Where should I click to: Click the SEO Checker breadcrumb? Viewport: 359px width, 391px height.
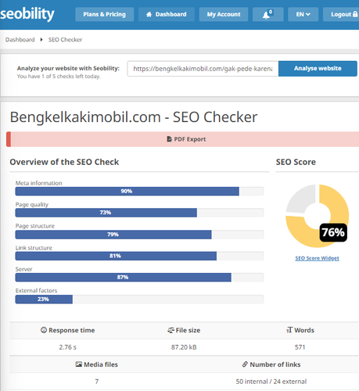pos(65,40)
